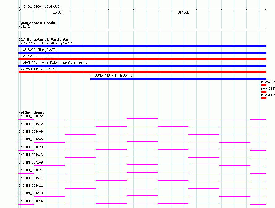Click the blue nsv5427628 variant bar

click(142, 46)
